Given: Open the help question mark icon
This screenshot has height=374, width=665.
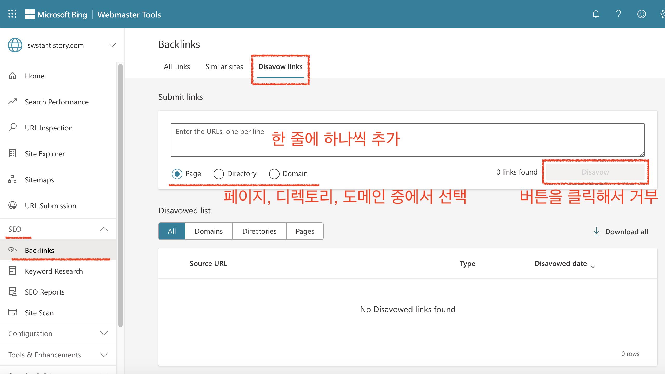Looking at the screenshot, I should pos(619,14).
